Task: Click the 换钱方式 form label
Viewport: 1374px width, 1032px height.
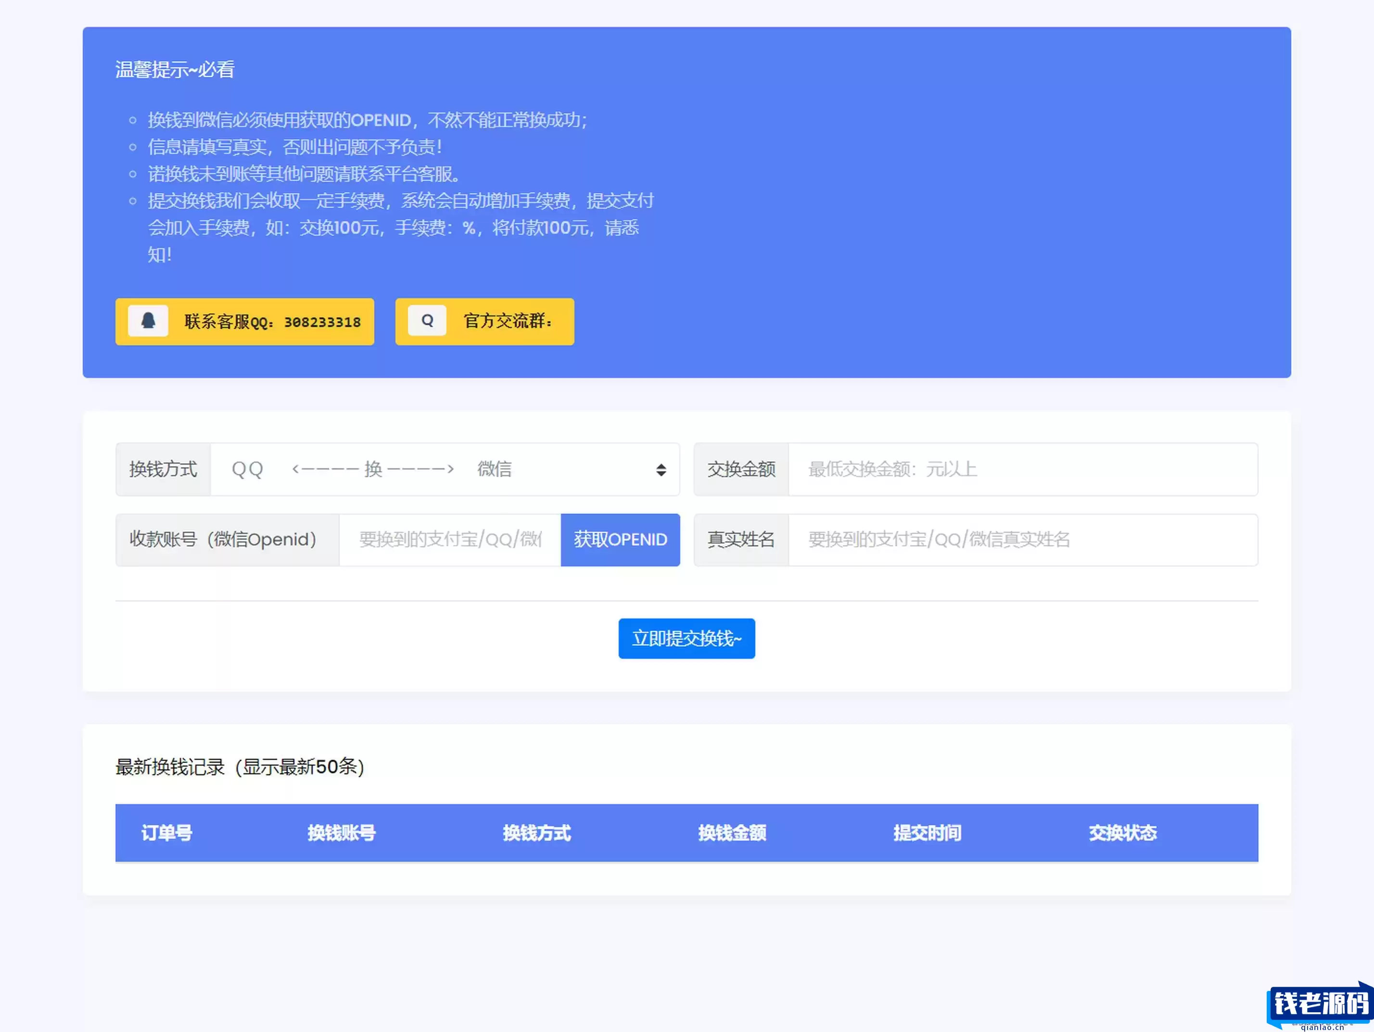Action: 164,469
